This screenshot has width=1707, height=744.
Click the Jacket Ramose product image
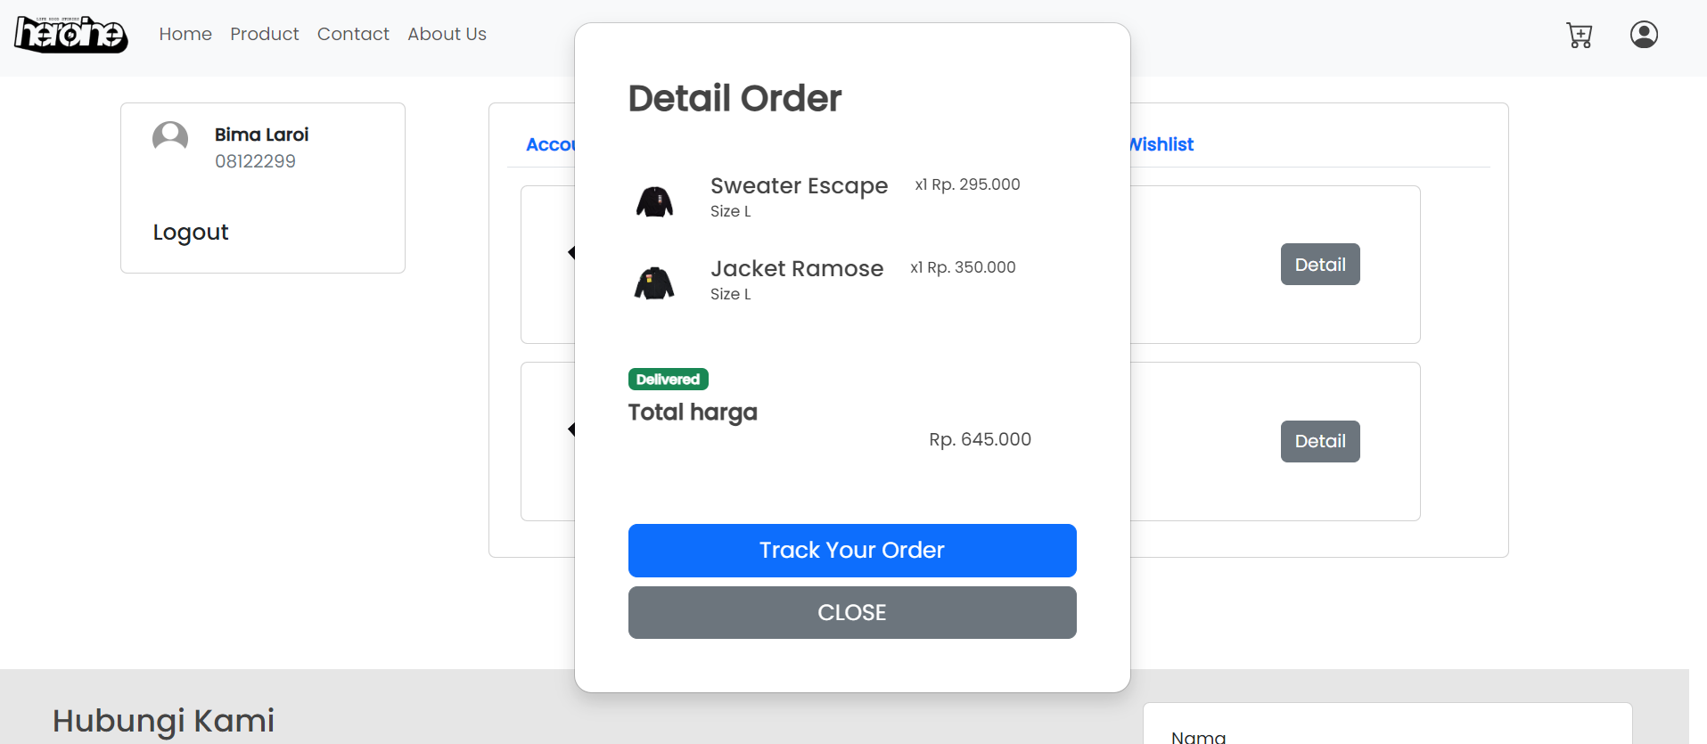(654, 283)
